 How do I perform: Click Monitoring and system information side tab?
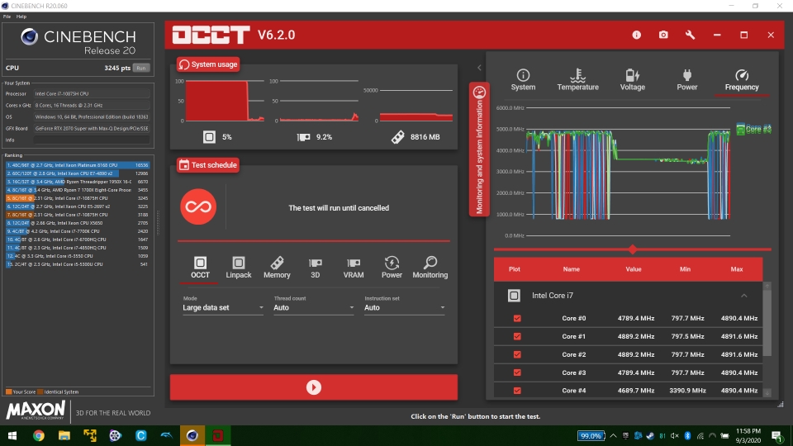pyautogui.click(x=479, y=149)
